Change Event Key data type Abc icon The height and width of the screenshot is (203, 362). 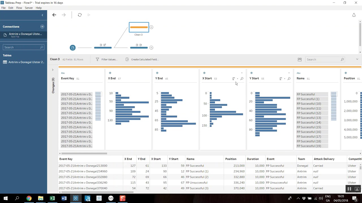click(63, 73)
